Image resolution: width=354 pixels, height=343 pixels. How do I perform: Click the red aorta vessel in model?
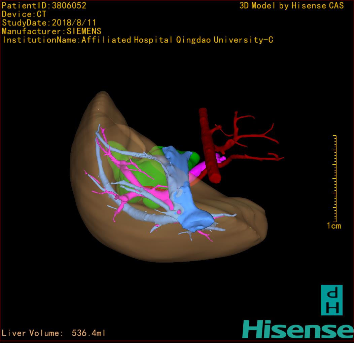click(209, 146)
